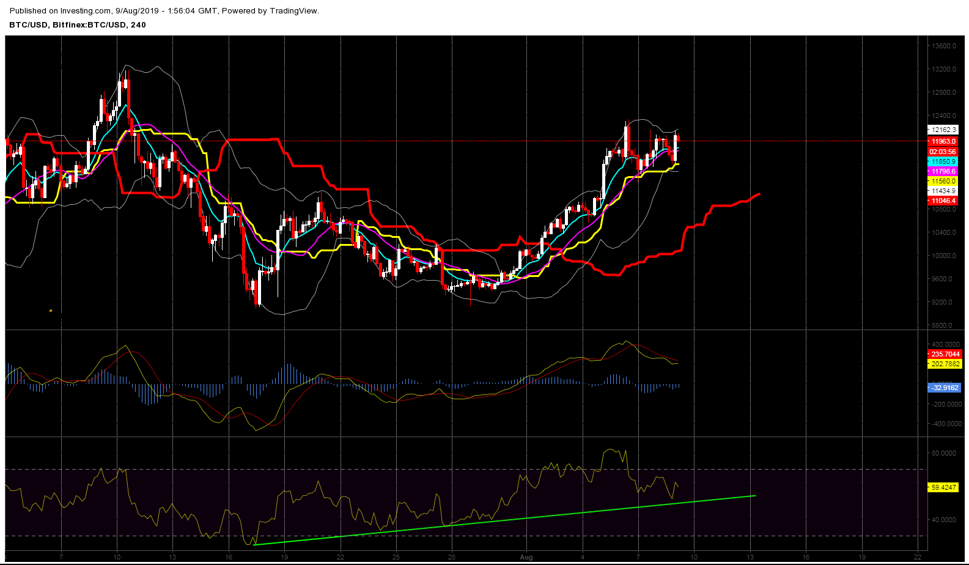Click the 25 date marker on time axis
This screenshot has width=969, height=565.
pyautogui.click(x=396, y=557)
